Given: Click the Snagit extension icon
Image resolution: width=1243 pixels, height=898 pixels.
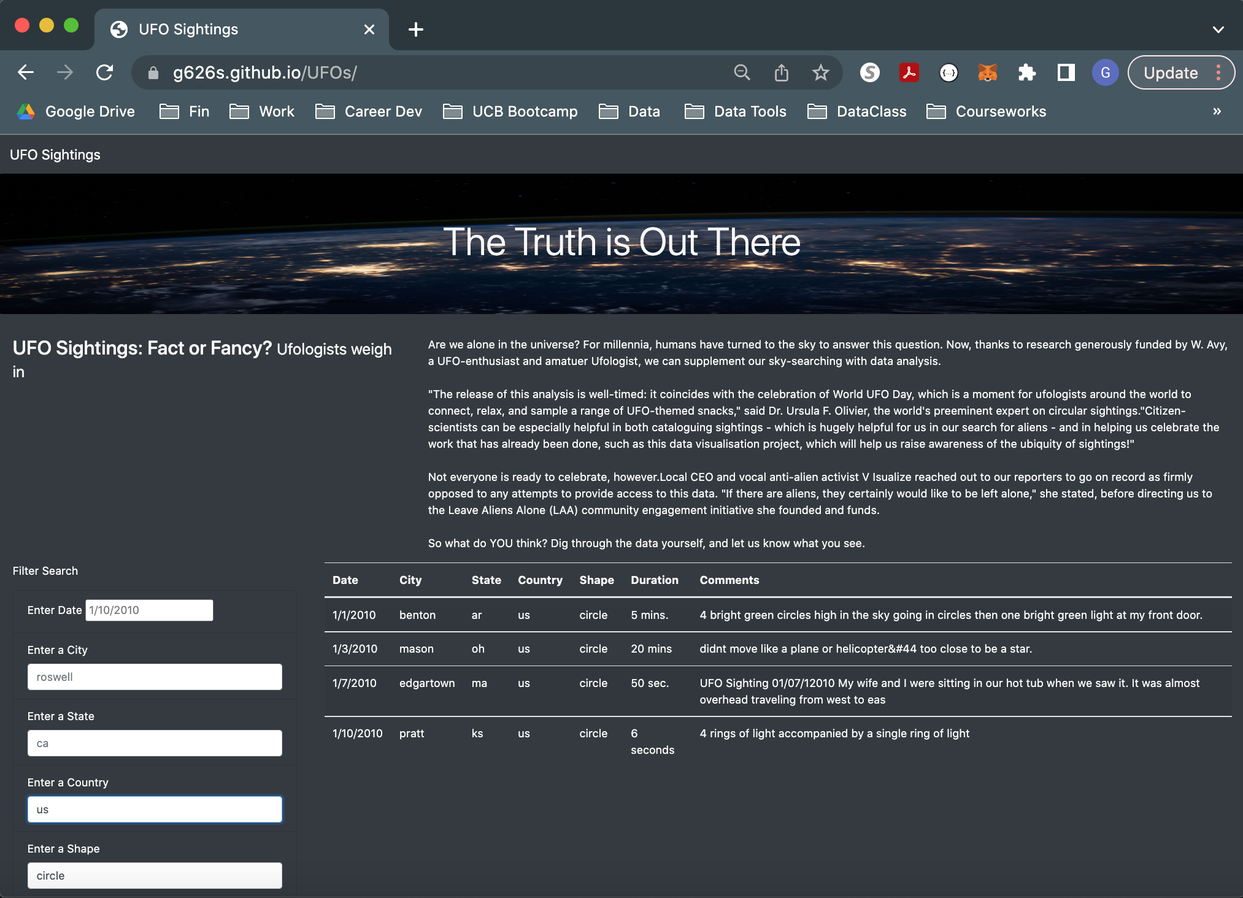Looking at the screenshot, I should point(869,72).
